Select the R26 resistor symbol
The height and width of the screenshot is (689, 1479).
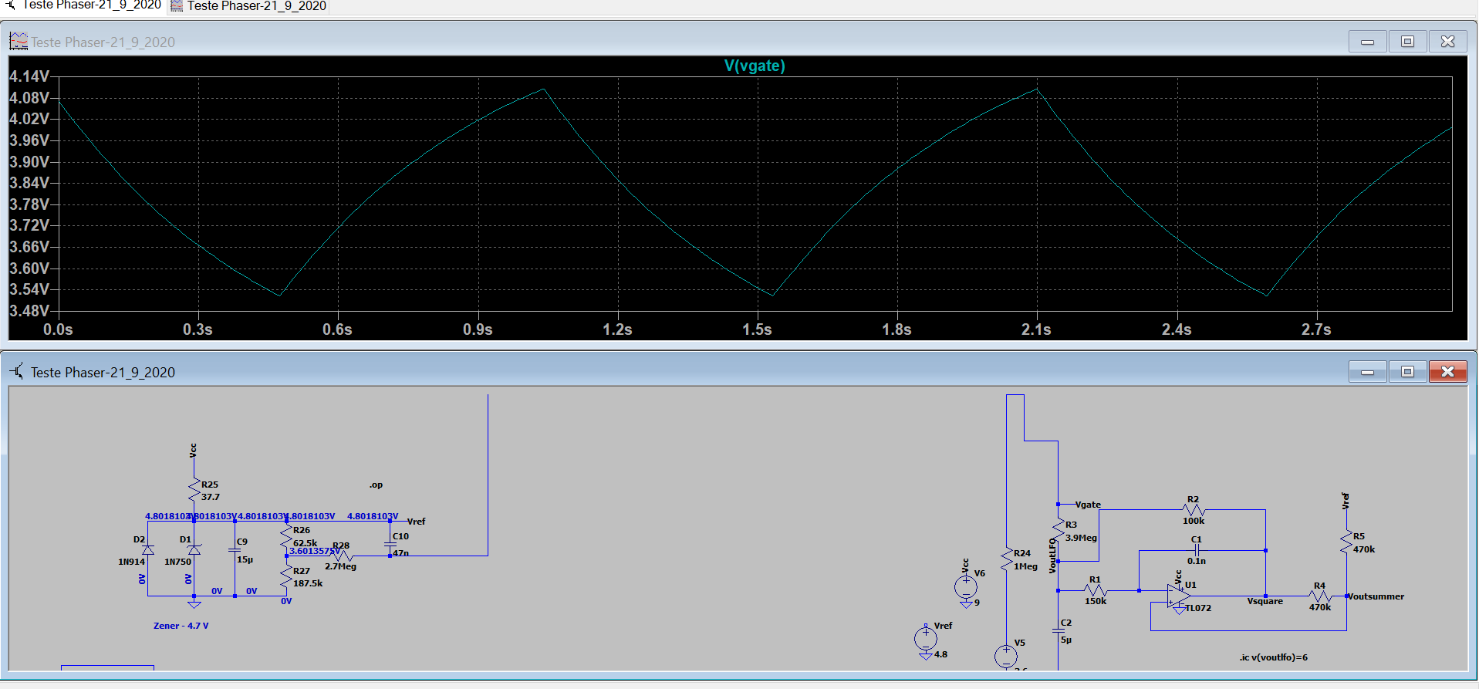286,536
